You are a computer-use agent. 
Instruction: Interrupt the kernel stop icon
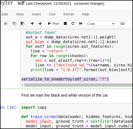coord(65,24)
